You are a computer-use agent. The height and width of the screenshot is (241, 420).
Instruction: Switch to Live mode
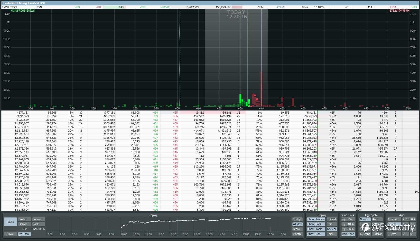point(10,234)
